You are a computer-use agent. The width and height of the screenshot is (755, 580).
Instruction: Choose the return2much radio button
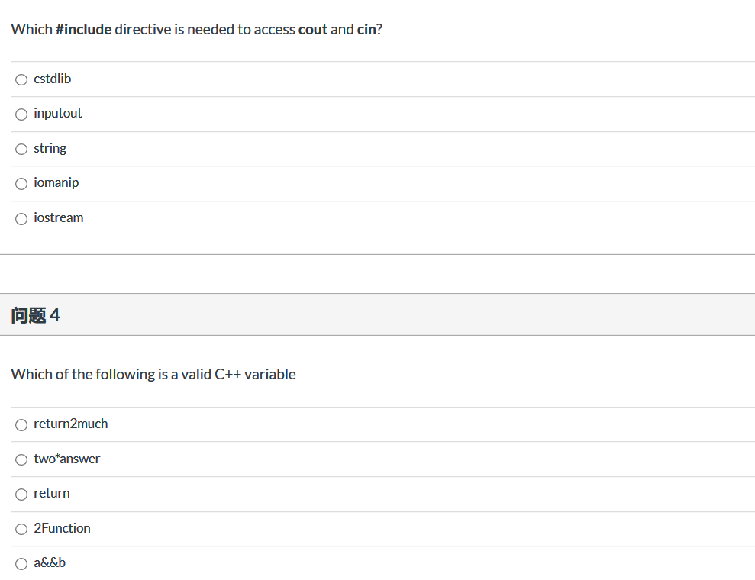[21, 424]
